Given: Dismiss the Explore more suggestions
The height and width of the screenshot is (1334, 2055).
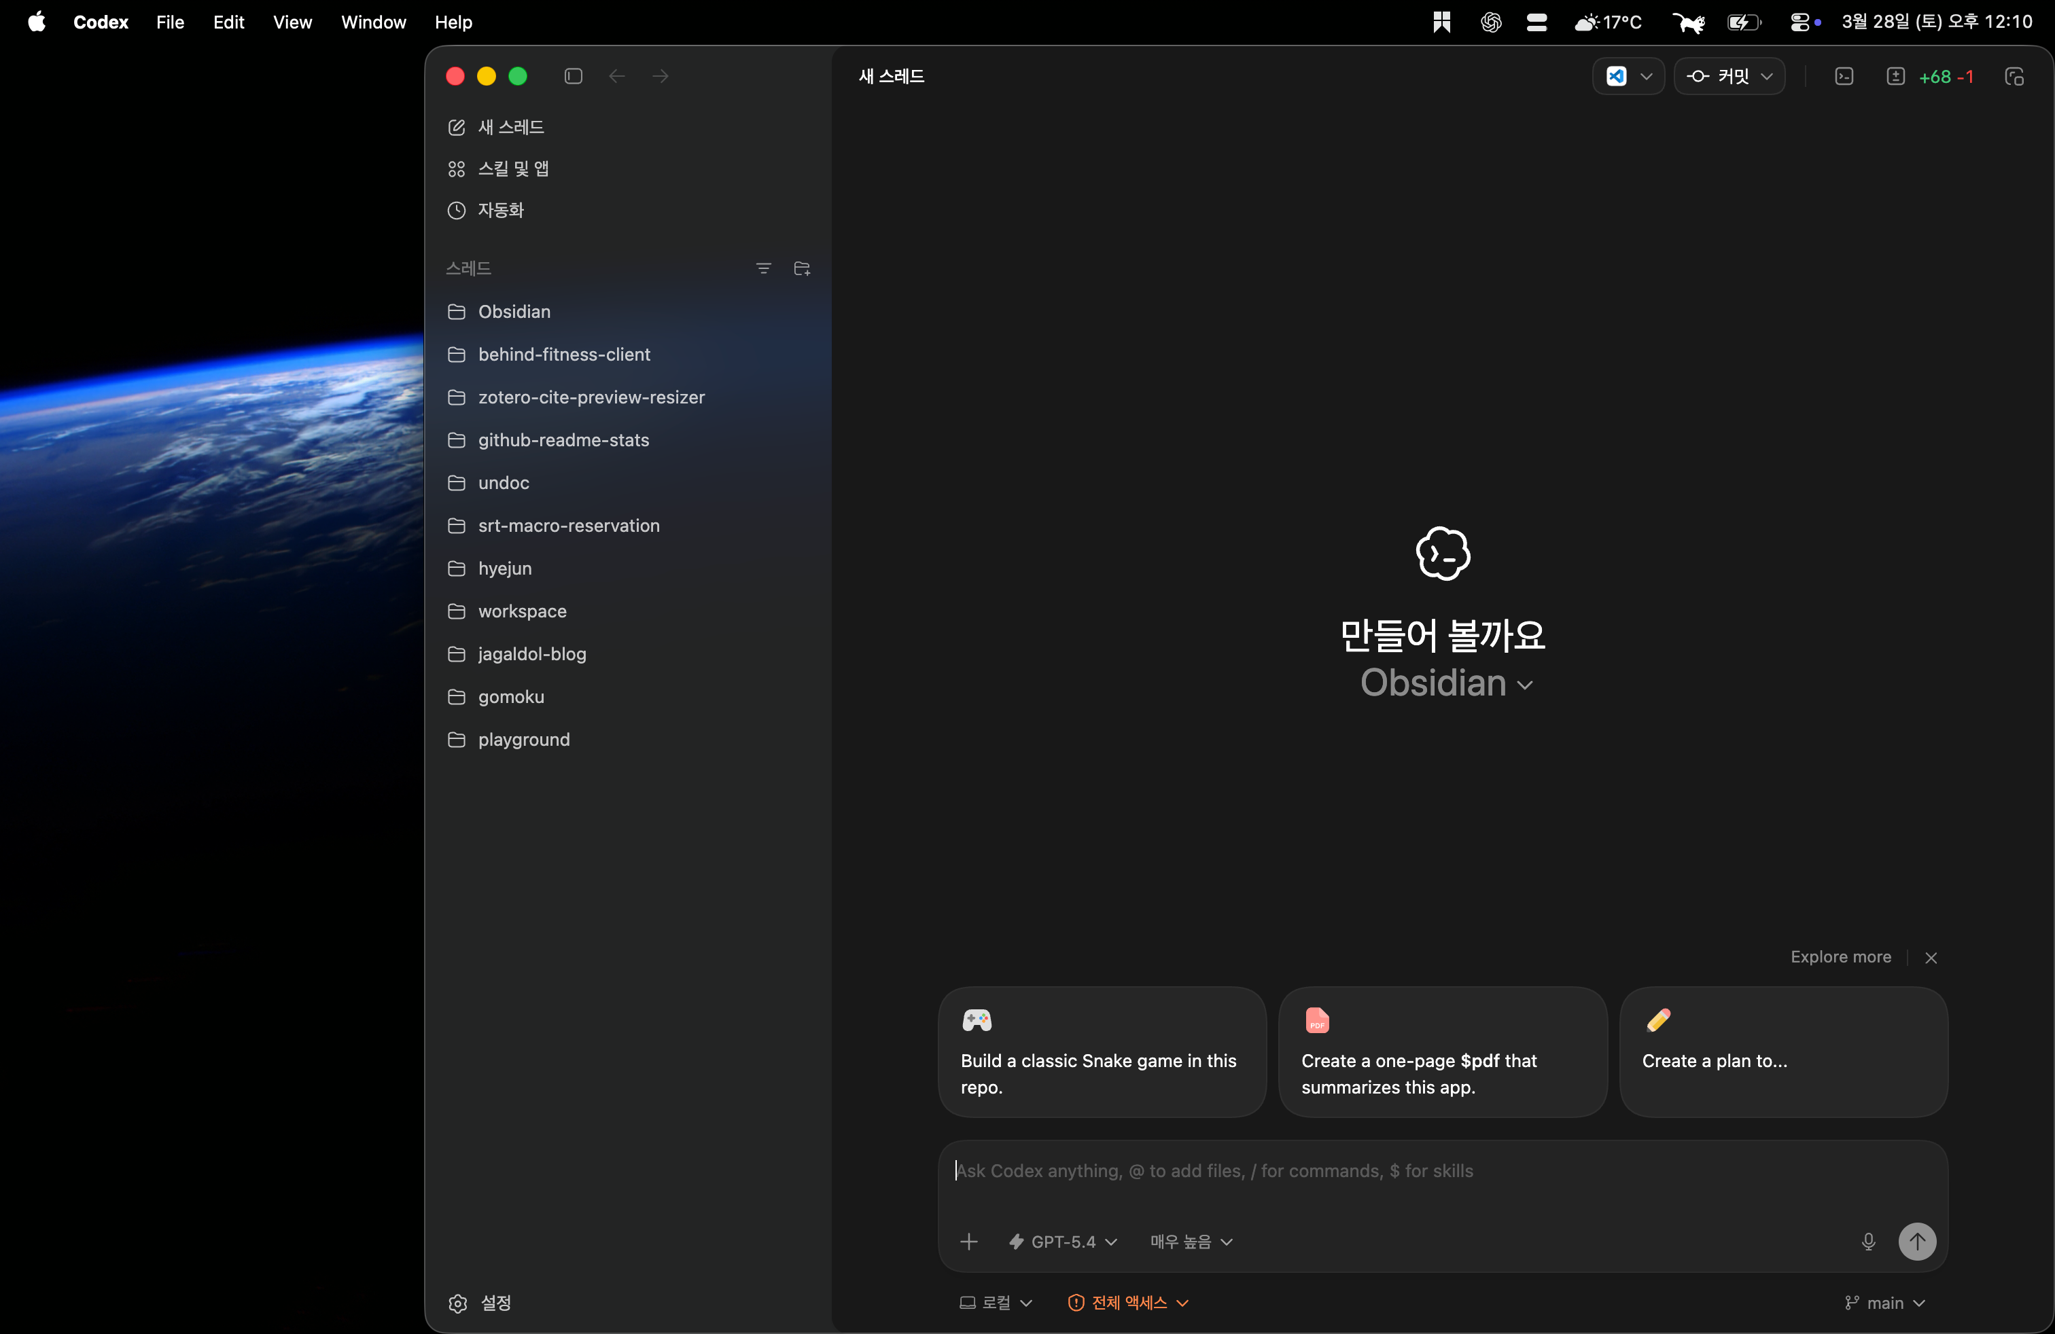Looking at the screenshot, I should point(1931,957).
